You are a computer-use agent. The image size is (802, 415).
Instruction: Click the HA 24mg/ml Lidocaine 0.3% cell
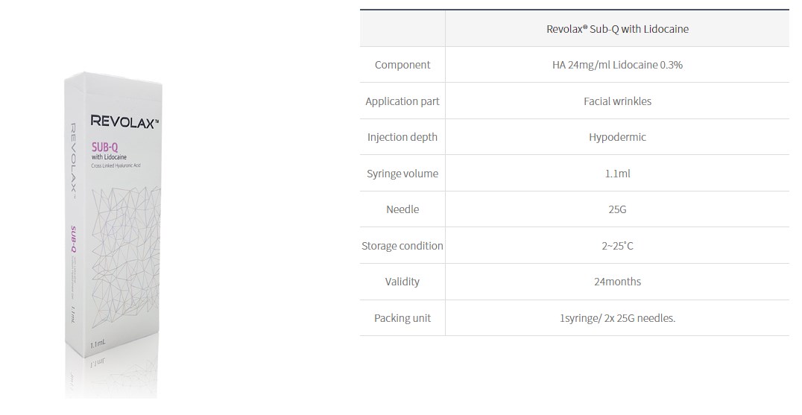point(617,65)
